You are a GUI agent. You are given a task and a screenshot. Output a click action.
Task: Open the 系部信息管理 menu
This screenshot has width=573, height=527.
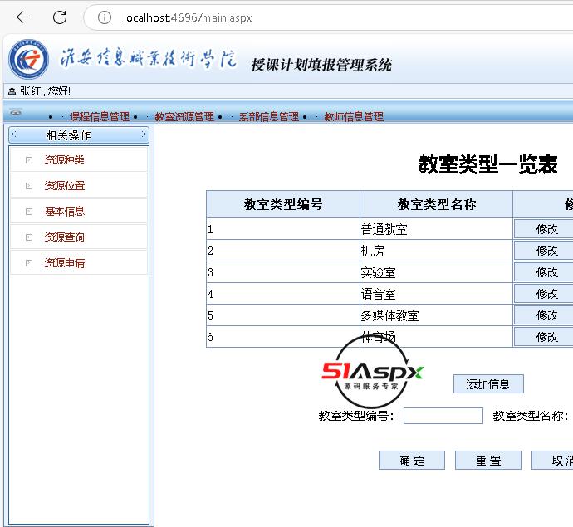(x=269, y=116)
